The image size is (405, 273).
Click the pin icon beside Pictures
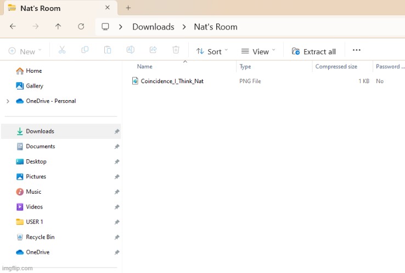point(117,177)
